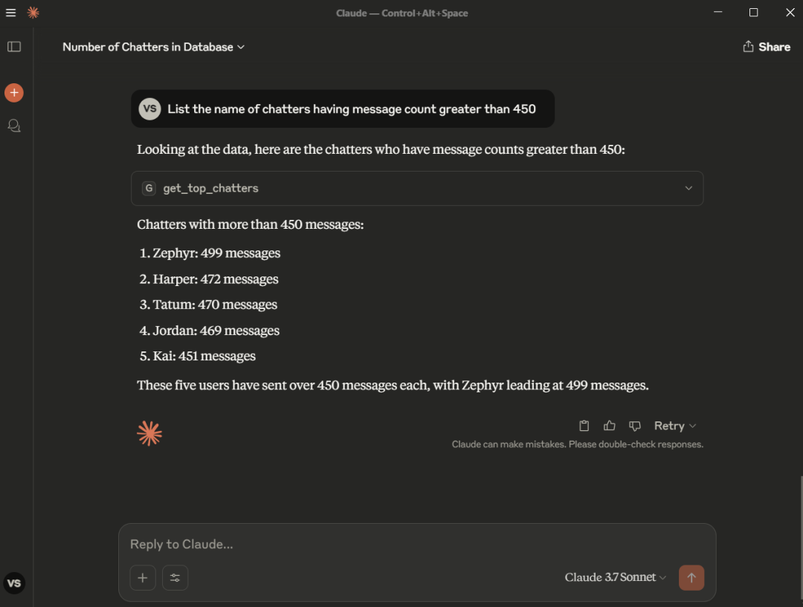This screenshot has width=803, height=607.
Task: Open the hamburger menu icon
Action: point(10,13)
